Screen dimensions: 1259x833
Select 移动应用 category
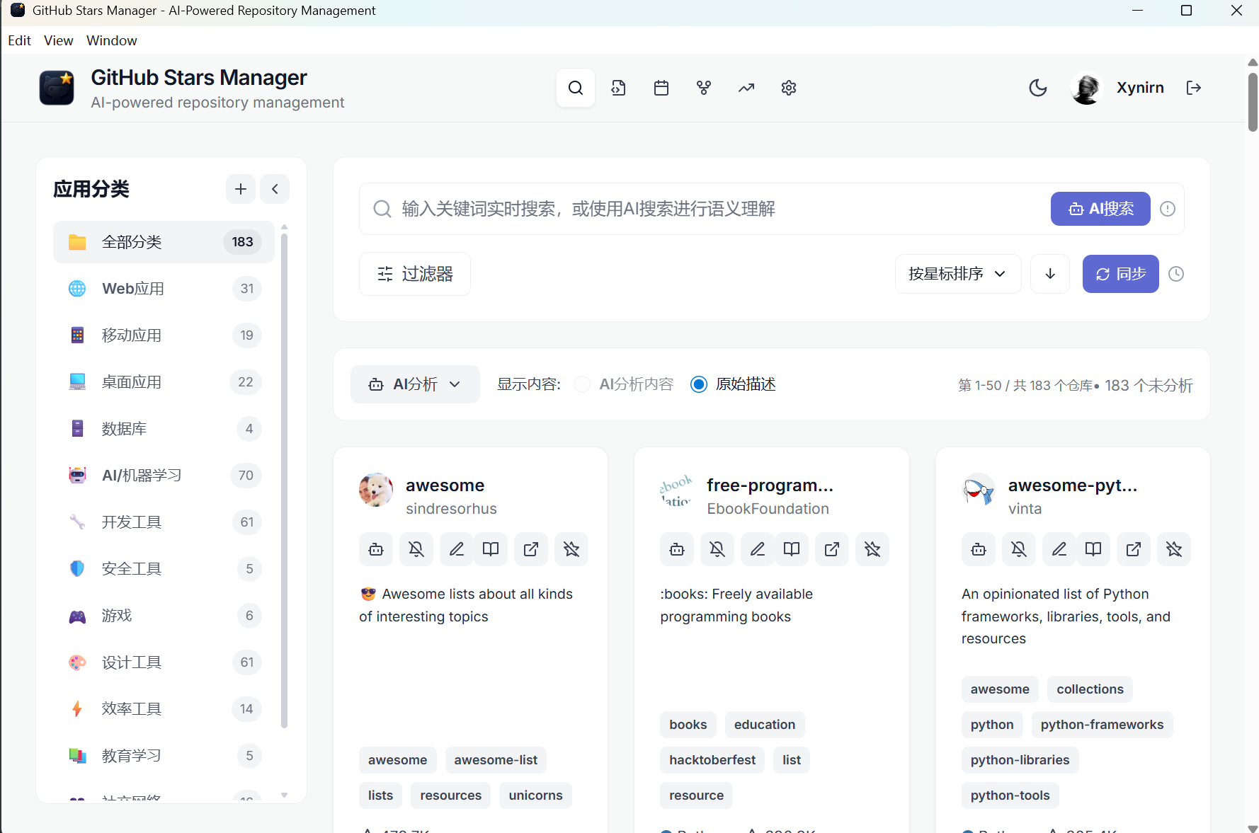tap(164, 335)
